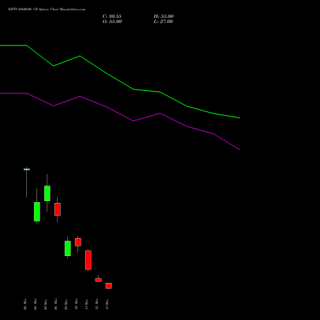Select the 05 Mar green candlestick
This screenshot has height=320, width=320.
(x=47, y=193)
